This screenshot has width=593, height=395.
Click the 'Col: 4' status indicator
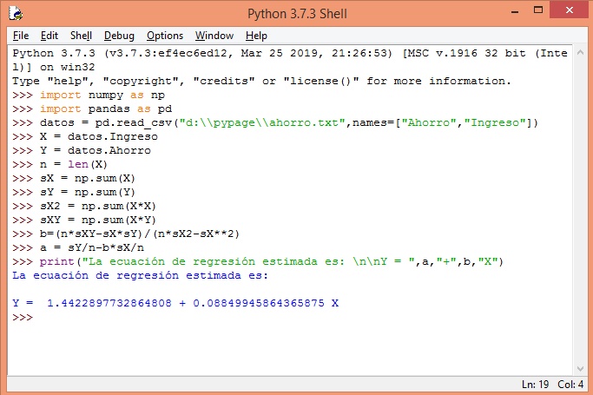pos(570,385)
